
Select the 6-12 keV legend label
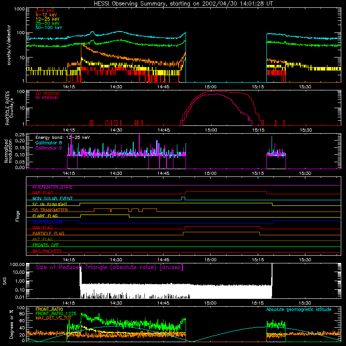(46, 15)
